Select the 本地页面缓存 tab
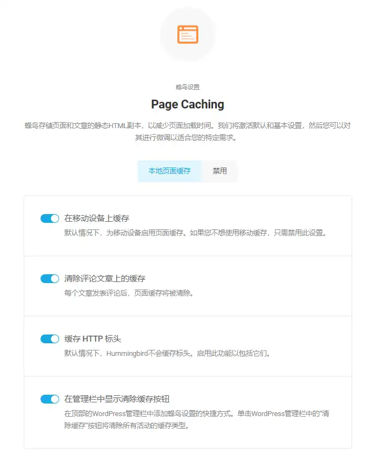379x461 pixels. tap(171, 171)
